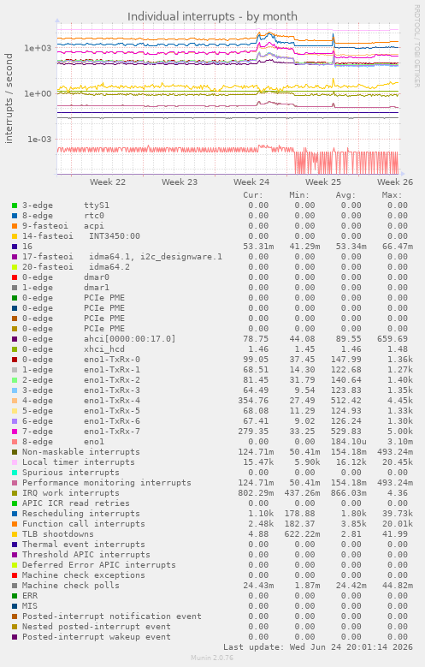Click the 17-fasteoi idma64.1, i2c_designware.1 label
This screenshot has width=425, height=667.
point(122,257)
